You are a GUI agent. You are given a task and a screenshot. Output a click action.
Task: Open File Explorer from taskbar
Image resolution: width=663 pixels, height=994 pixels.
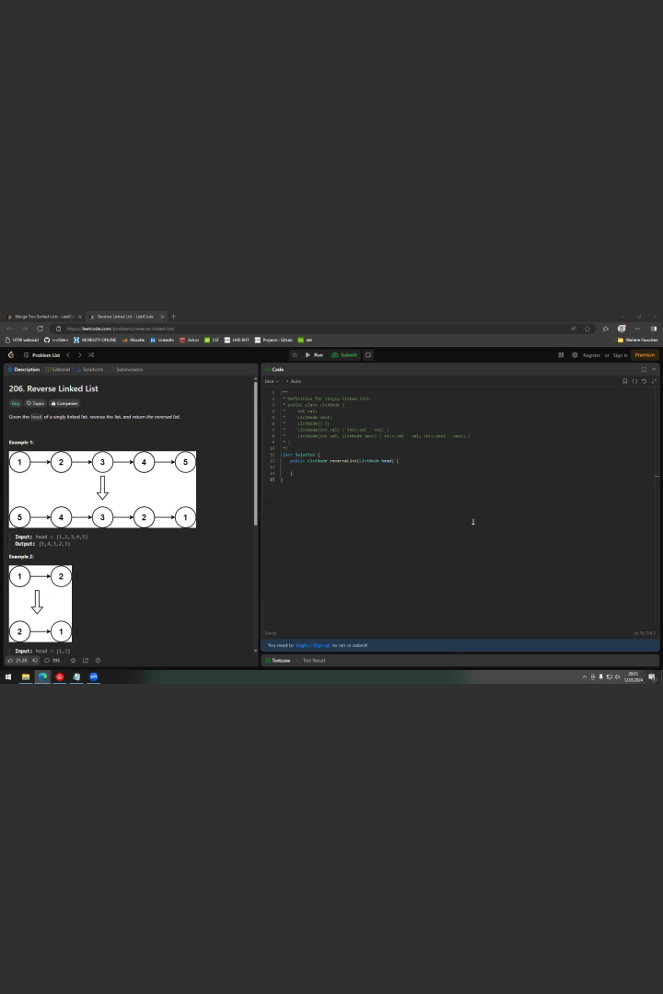26,677
